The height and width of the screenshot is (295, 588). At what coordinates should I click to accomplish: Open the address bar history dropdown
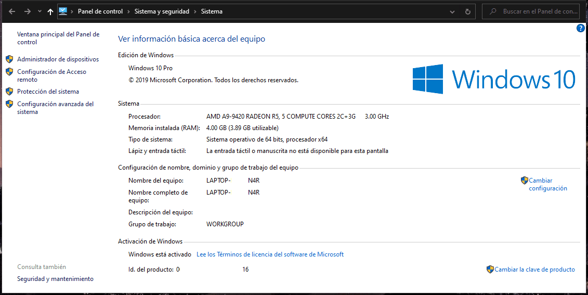452,11
